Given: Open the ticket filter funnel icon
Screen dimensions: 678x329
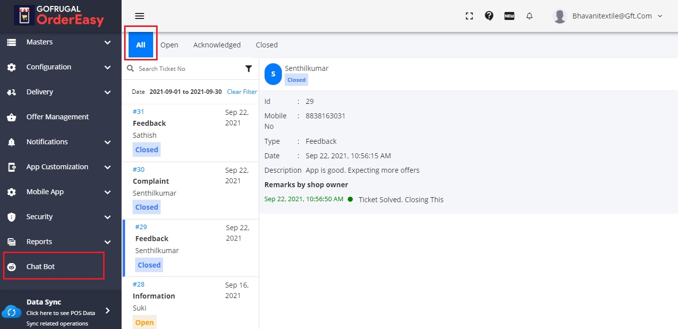Looking at the screenshot, I should coord(249,69).
